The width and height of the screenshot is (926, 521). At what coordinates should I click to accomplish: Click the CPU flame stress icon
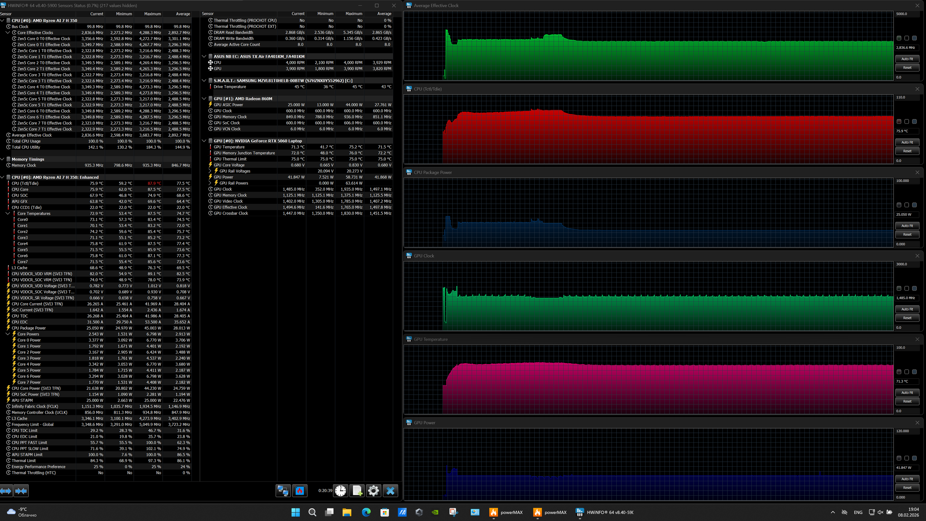(299, 491)
